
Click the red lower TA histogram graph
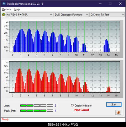[x=65, y=77]
